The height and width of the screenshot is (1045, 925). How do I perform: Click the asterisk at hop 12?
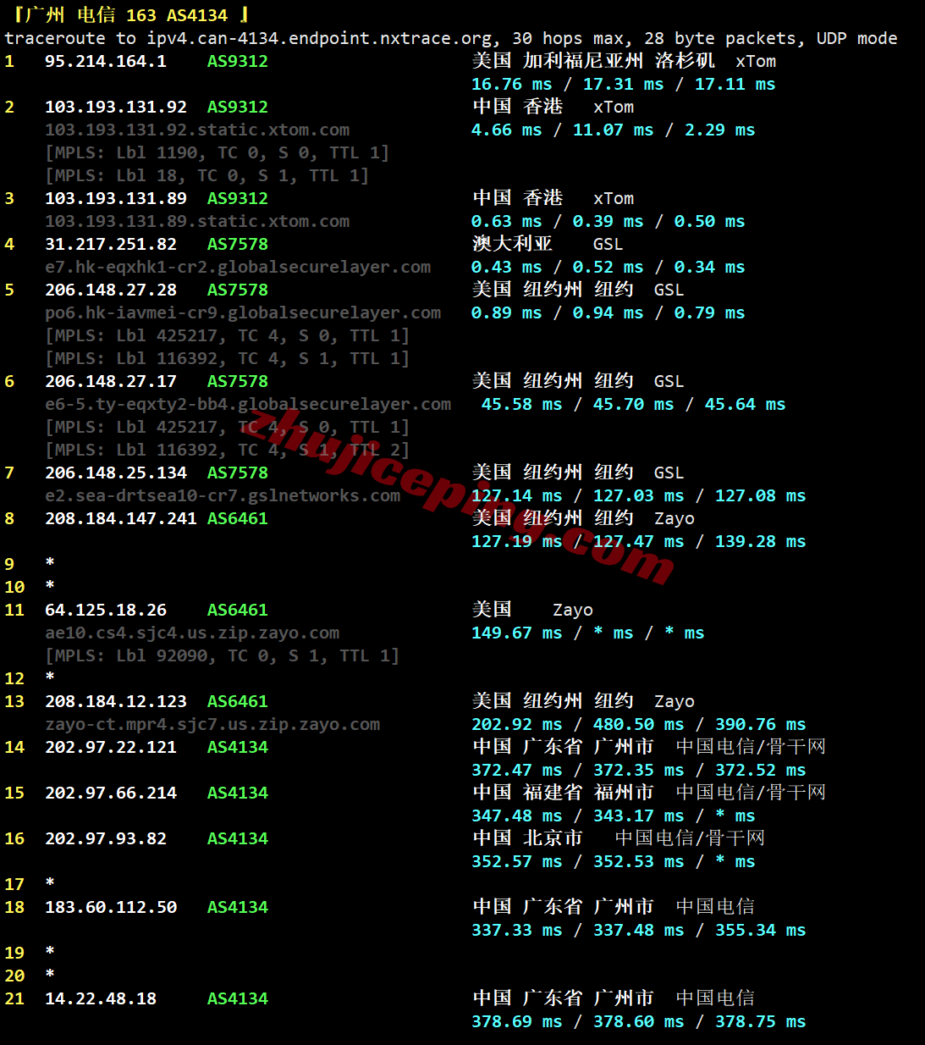[x=50, y=677]
